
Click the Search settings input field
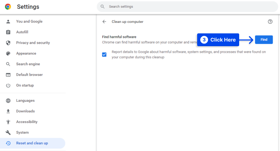187,7
